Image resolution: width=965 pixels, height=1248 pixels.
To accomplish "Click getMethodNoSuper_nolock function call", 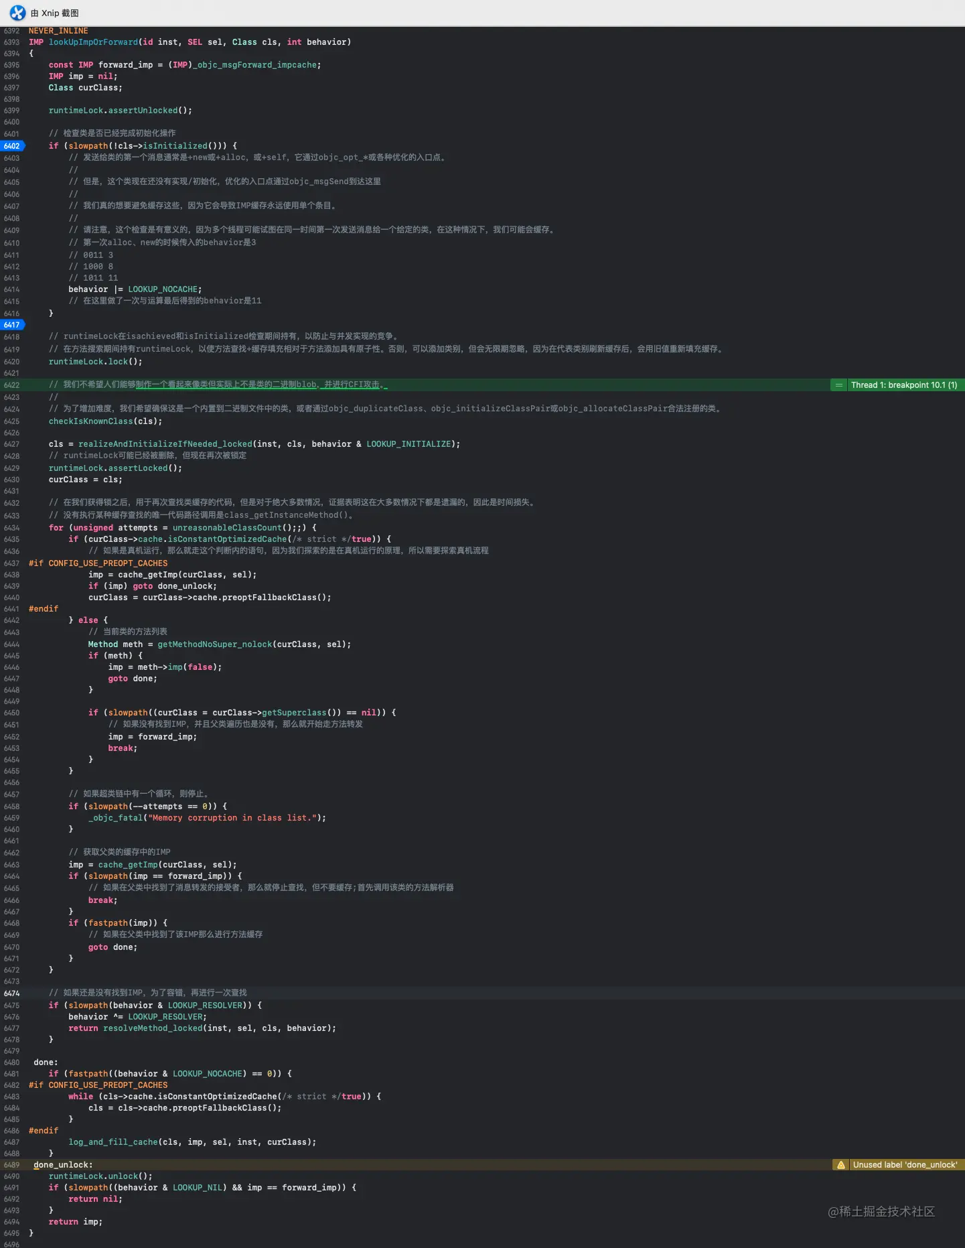I will pyautogui.click(x=215, y=644).
